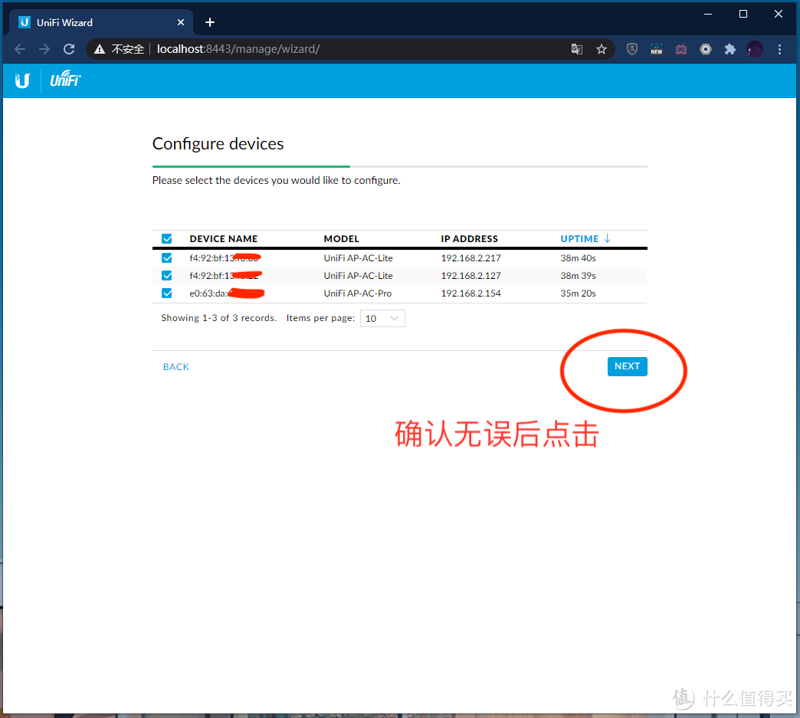The image size is (800, 718).
Task: Sort by IP ADDRESS column header
Action: pyautogui.click(x=470, y=239)
